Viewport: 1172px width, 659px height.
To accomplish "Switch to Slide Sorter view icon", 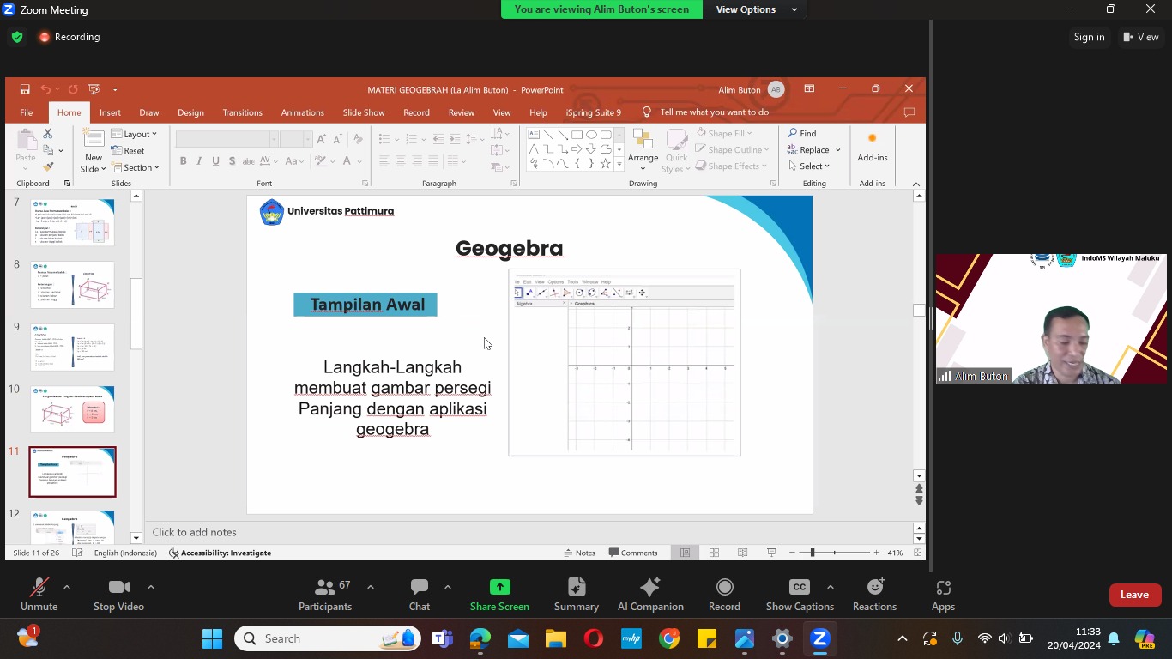I will (714, 553).
